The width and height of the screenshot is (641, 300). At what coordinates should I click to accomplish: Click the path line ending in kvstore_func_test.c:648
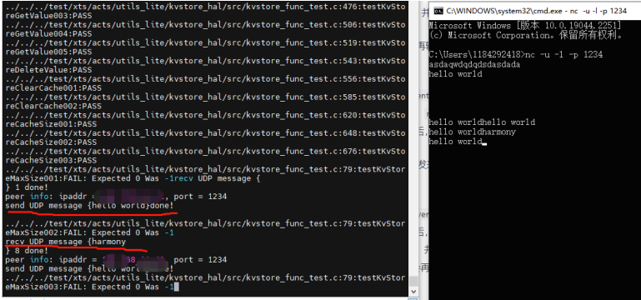(206, 132)
